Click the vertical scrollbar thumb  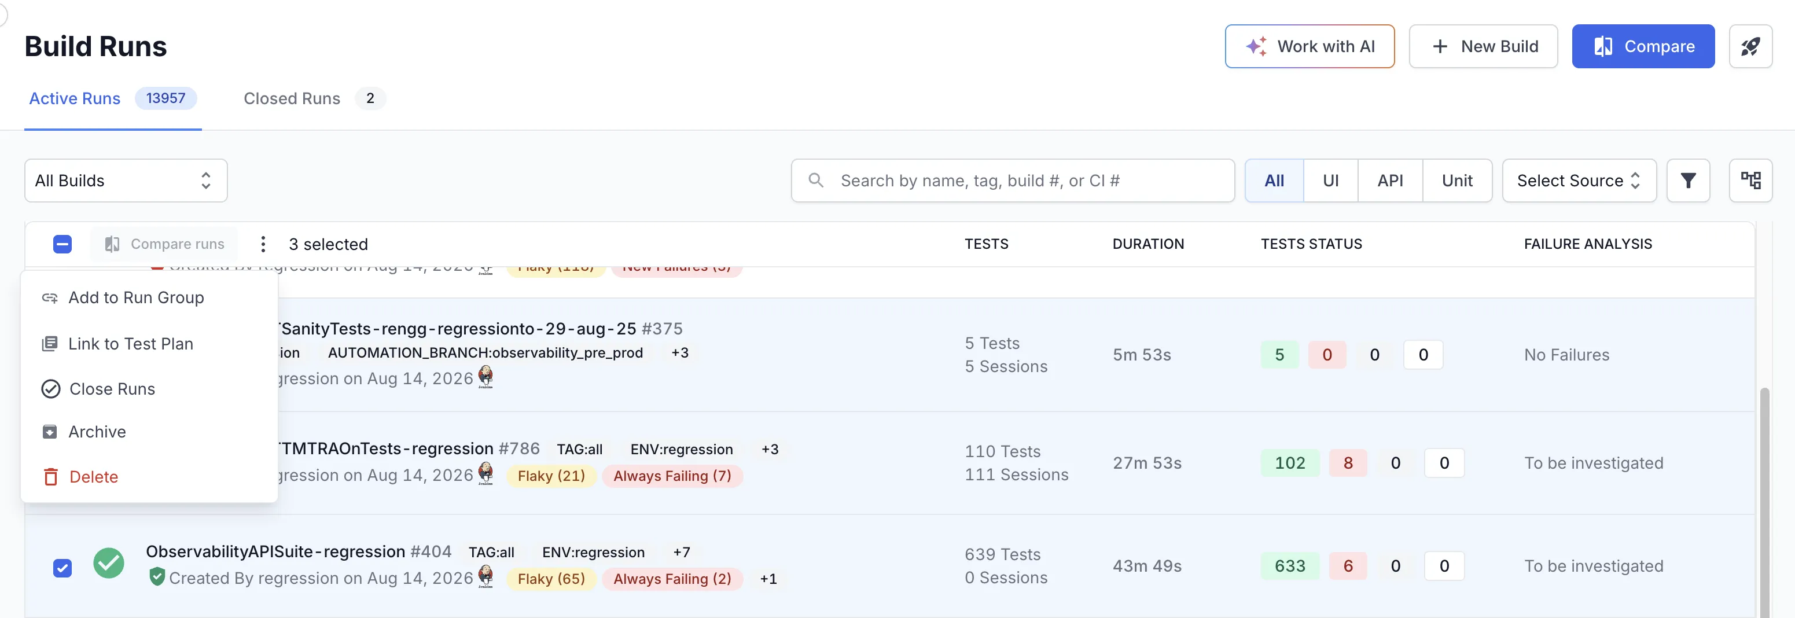[1764, 502]
